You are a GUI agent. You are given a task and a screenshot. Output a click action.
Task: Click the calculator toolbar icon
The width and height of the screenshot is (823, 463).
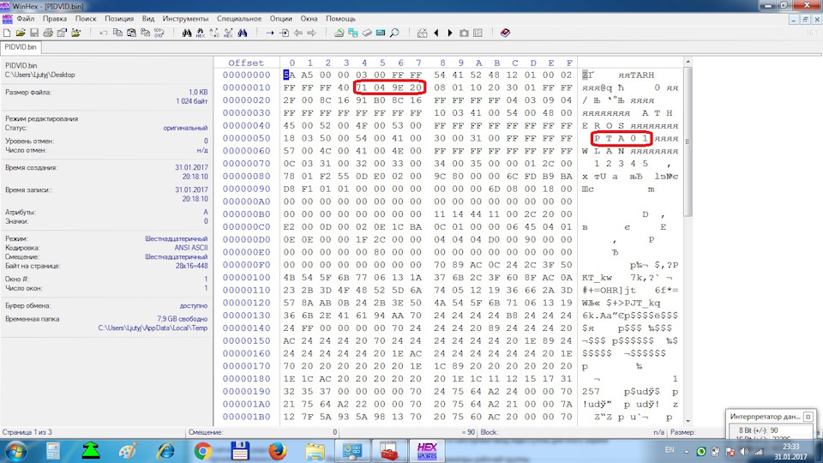tap(381, 33)
